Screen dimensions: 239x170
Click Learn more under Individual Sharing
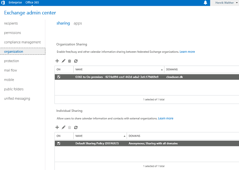(166, 118)
